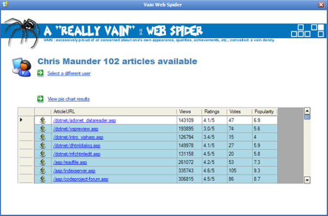Select row header of vspreview.asp row
Viewport: 328px width, 216px height.
26,129
